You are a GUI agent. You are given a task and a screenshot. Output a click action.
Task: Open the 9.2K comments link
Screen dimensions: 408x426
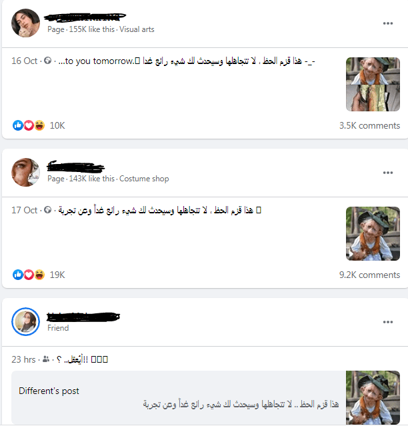tap(369, 275)
